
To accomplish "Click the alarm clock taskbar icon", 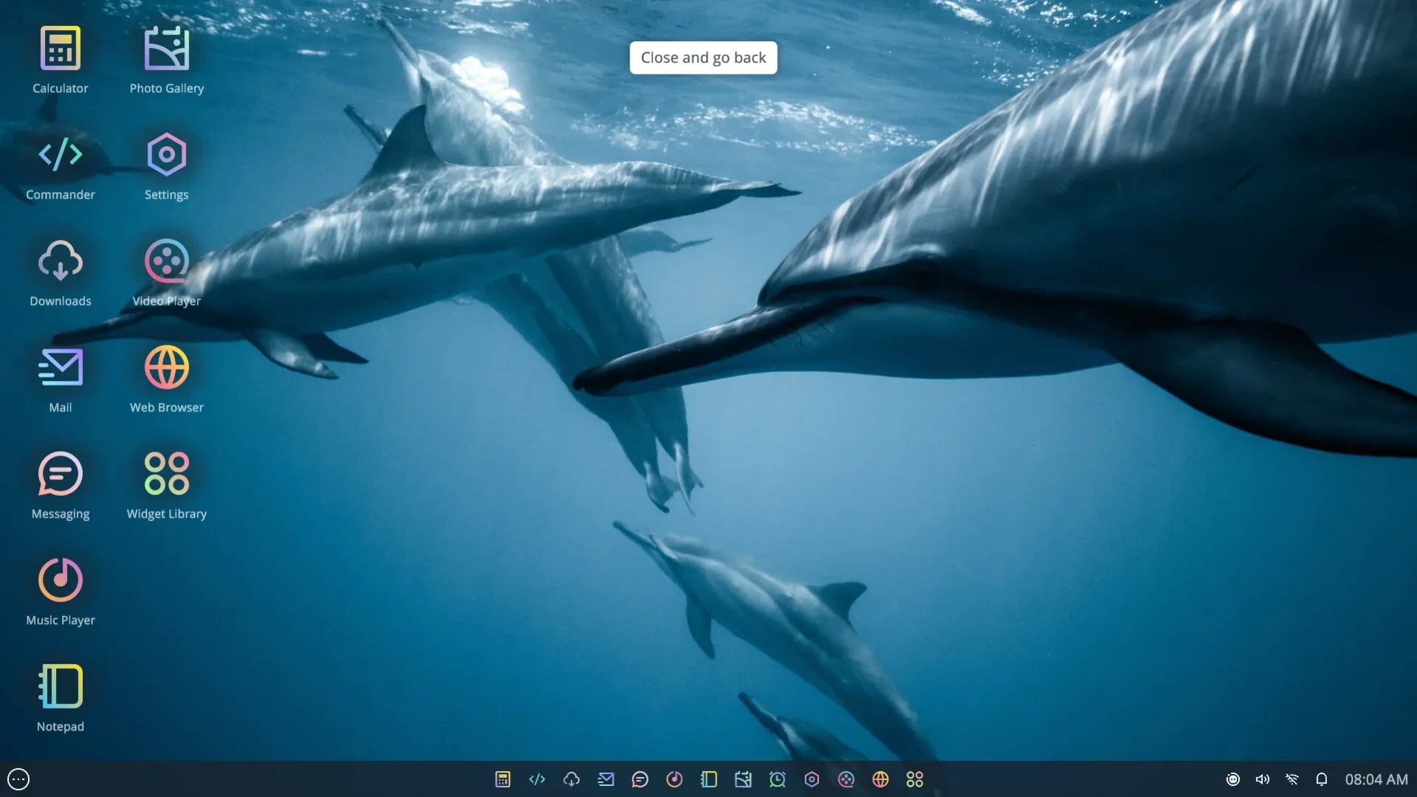I will (777, 779).
